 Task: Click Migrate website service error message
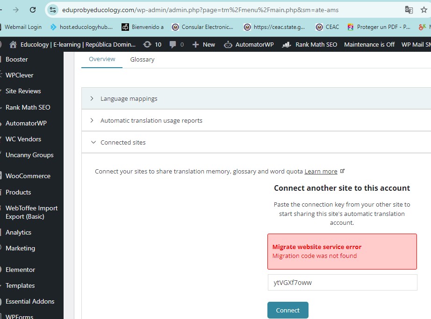[x=342, y=251]
